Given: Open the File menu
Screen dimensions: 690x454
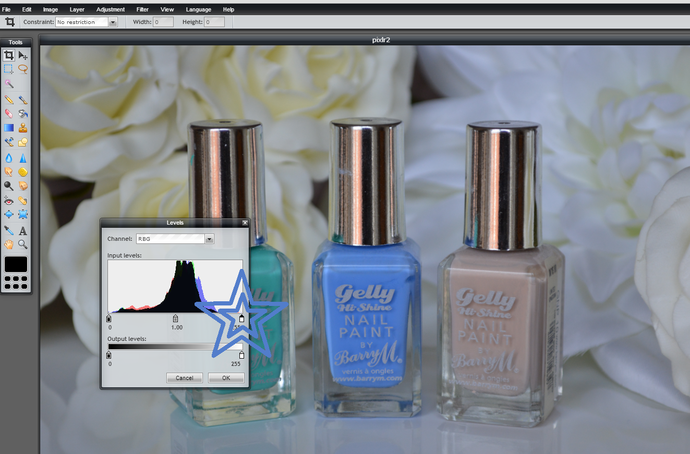Looking at the screenshot, I should tap(6, 9).
